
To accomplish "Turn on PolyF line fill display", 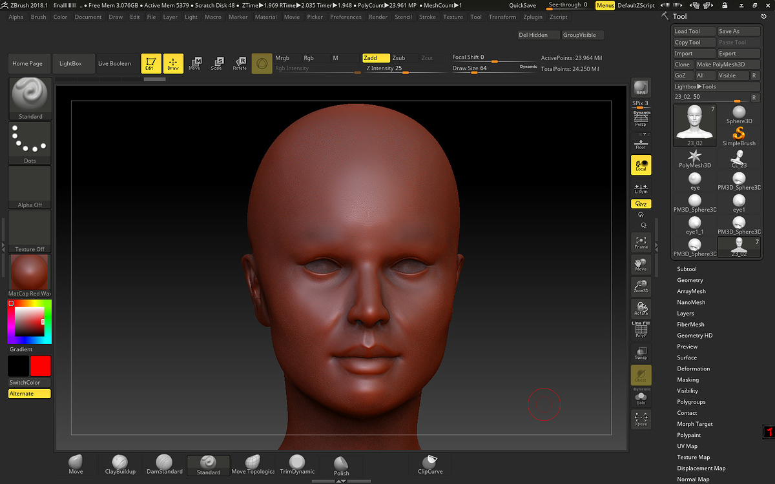I will 641,330.
